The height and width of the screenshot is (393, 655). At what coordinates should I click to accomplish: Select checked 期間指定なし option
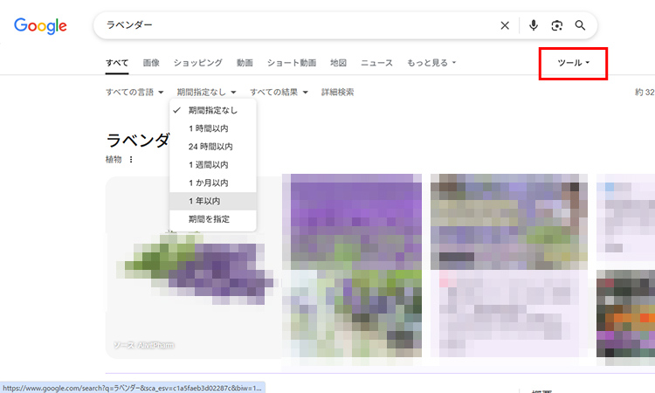(x=212, y=110)
